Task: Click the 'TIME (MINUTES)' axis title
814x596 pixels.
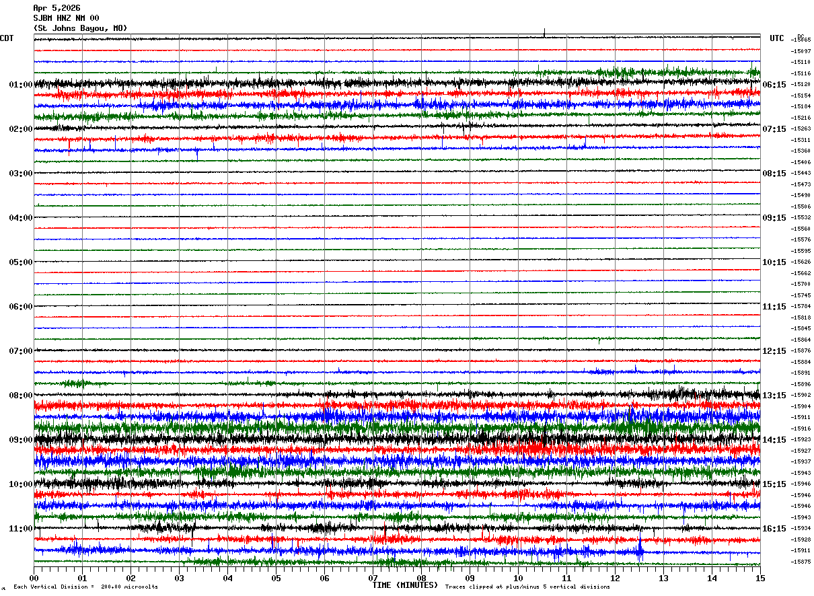Action: click(405, 585)
